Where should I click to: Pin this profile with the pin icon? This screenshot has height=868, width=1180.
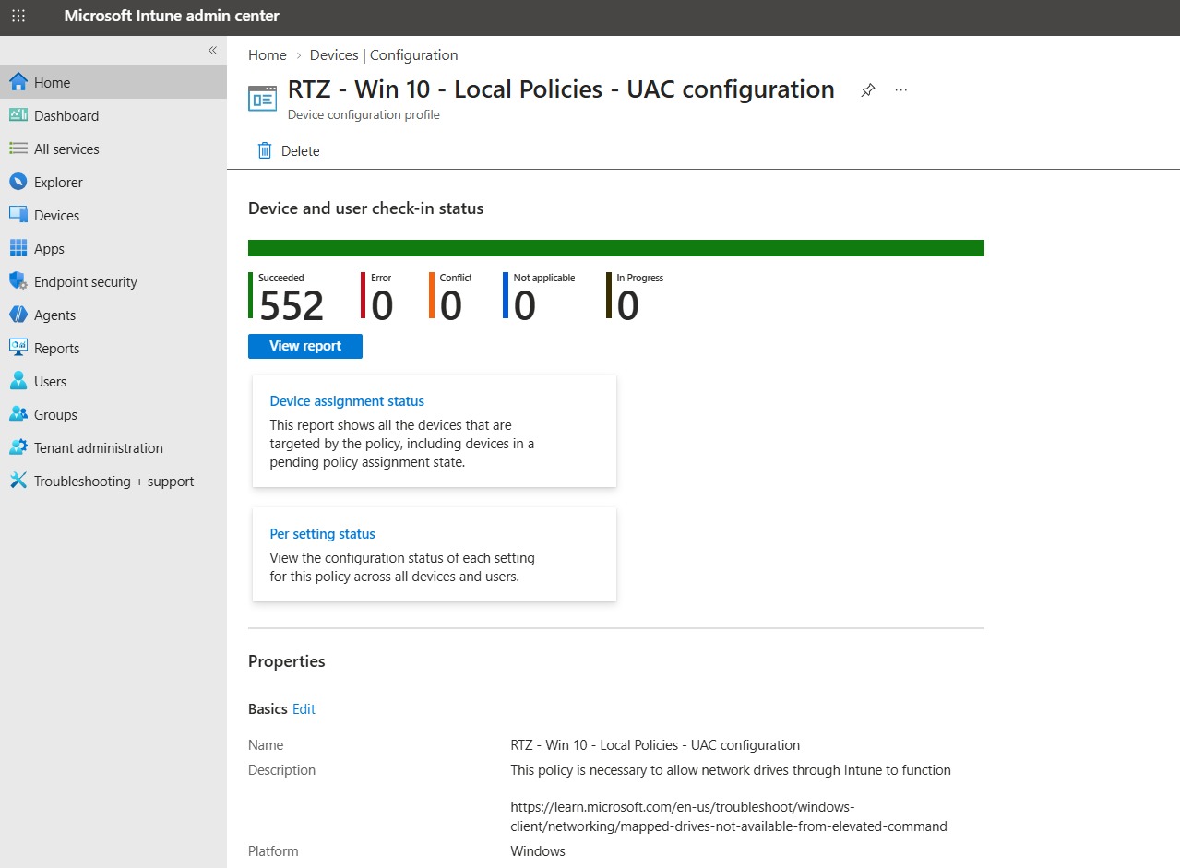tap(867, 90)
